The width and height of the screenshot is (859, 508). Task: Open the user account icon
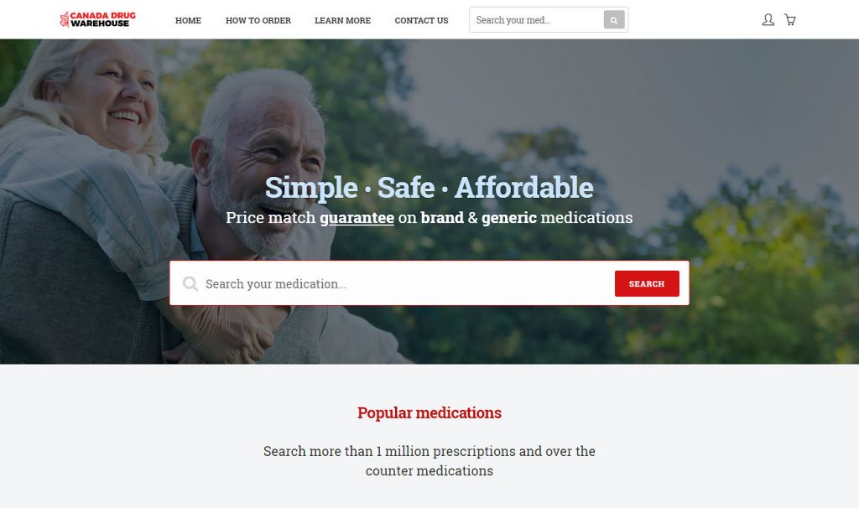pos(768,20)
